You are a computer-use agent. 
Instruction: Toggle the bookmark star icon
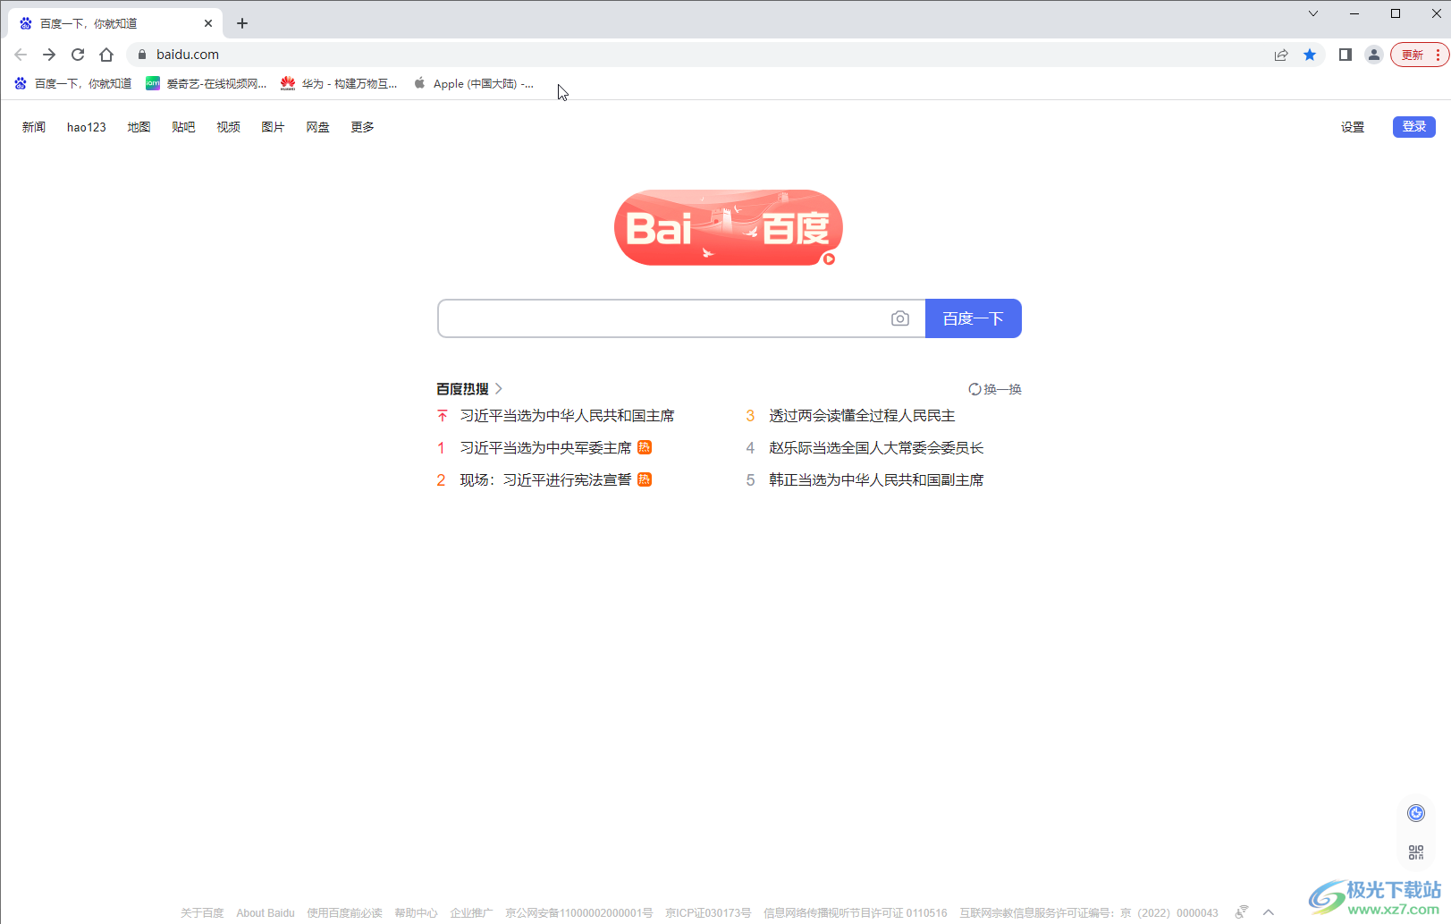coord(1310,55)
